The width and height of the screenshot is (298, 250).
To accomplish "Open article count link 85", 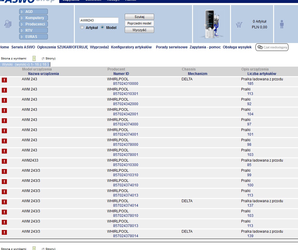I will point(249,165).
